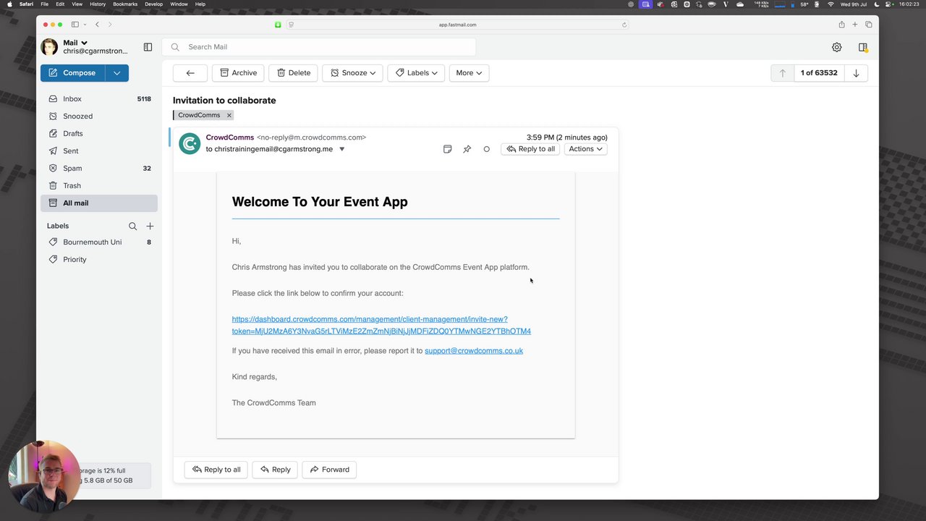Open the Snoozed folder
The image size is (926, 521).
99,117
